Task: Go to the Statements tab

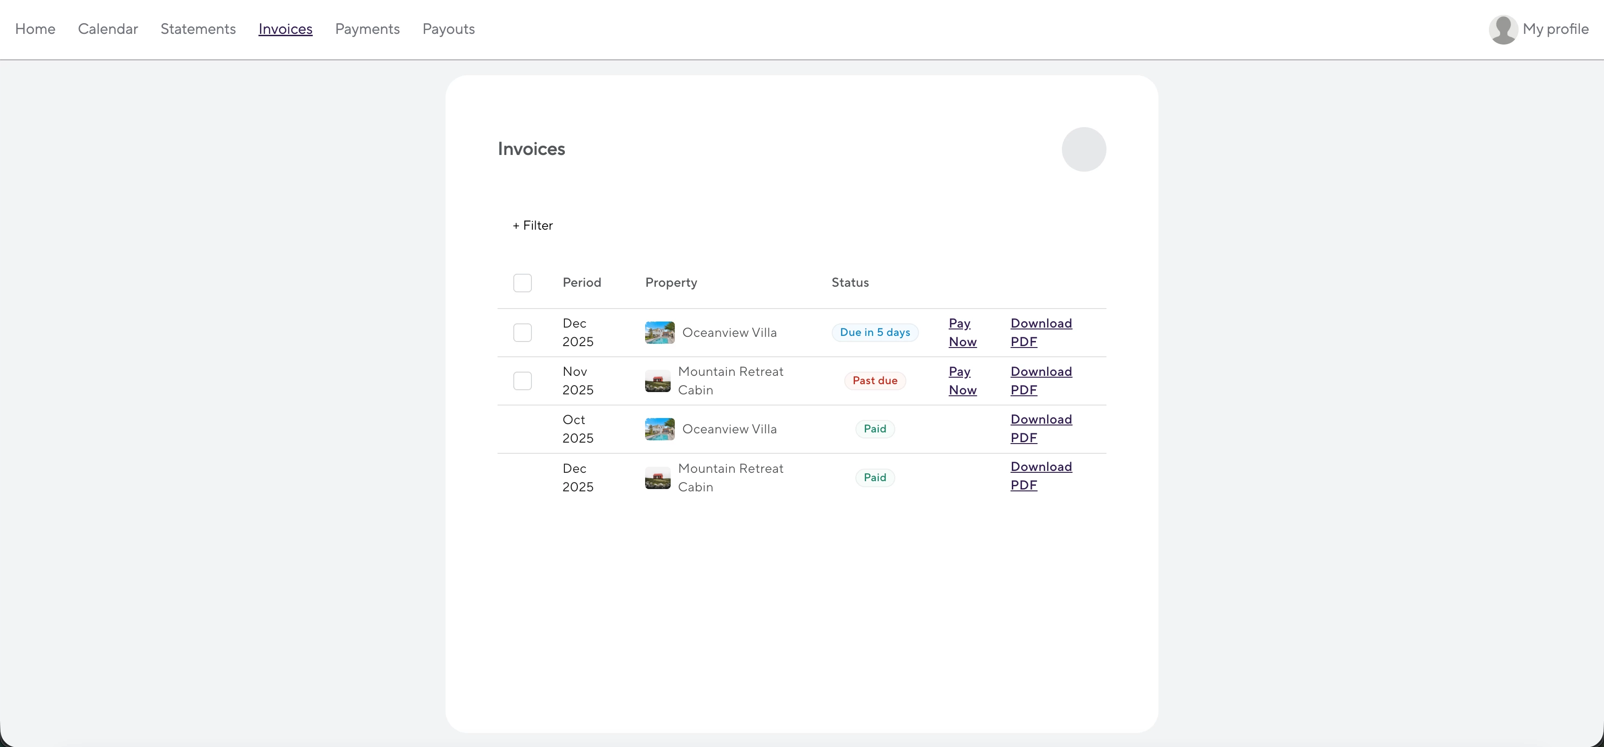Action: tap(198, 29)
